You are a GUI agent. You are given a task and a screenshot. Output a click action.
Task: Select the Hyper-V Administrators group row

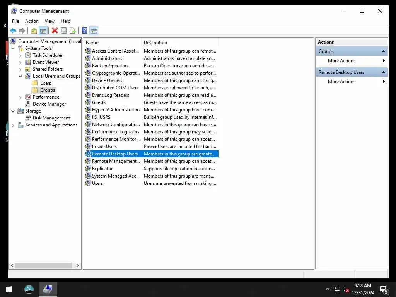(152, 110)
